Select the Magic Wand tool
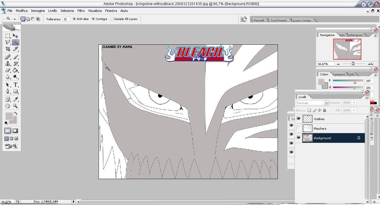This screenshot has height=205, width=380. [15, 42]
